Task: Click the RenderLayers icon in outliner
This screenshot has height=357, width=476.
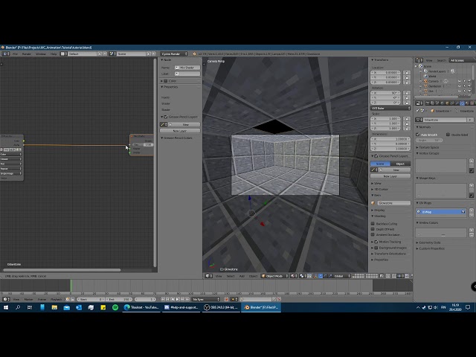Action: pos(425,71)
